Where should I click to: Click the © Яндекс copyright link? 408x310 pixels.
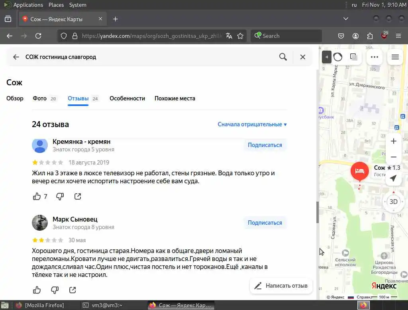(335, 297)
